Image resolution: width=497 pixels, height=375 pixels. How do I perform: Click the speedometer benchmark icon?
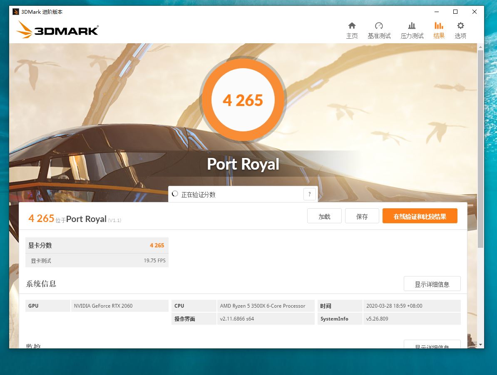tap(379, 26)
